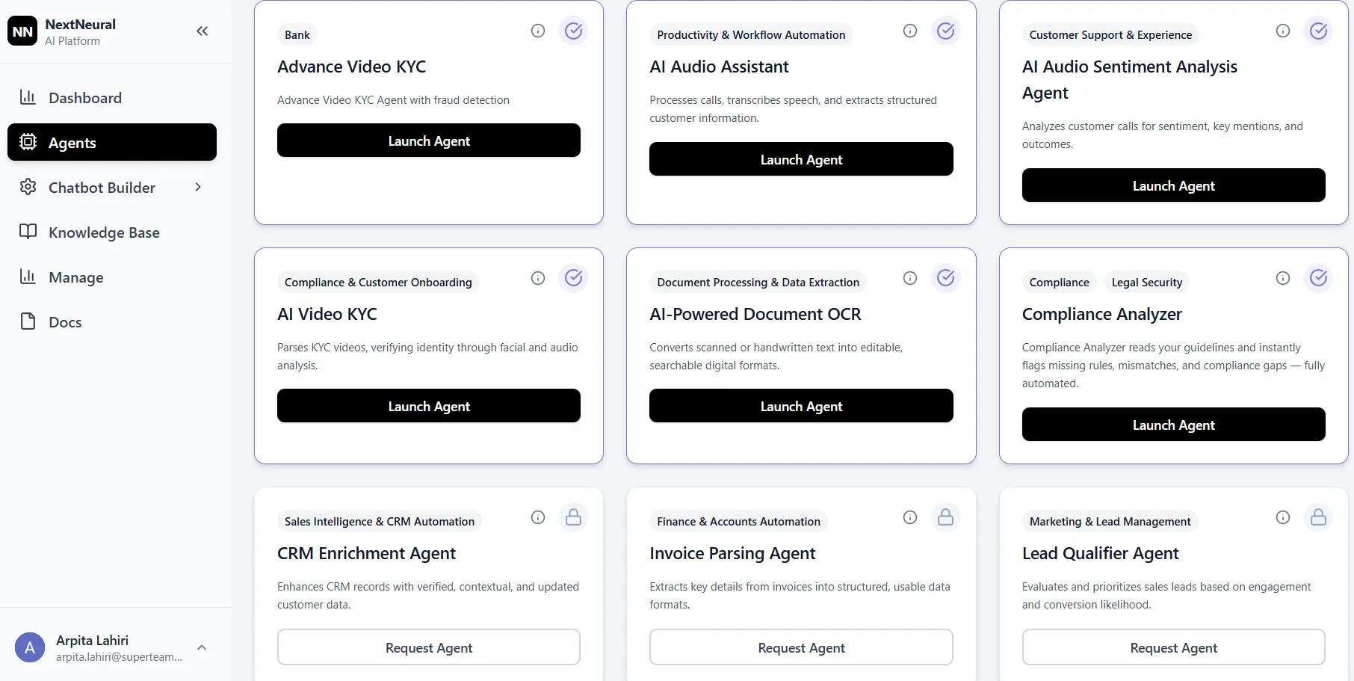
Task: Expand the Chatbot Builder menu
Action: (198, 187)
